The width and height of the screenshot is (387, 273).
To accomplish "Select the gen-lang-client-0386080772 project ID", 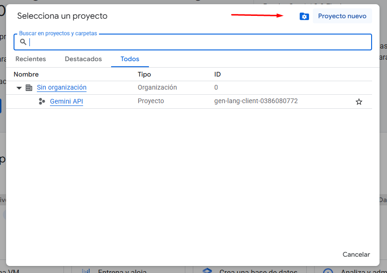I will 256,101.
